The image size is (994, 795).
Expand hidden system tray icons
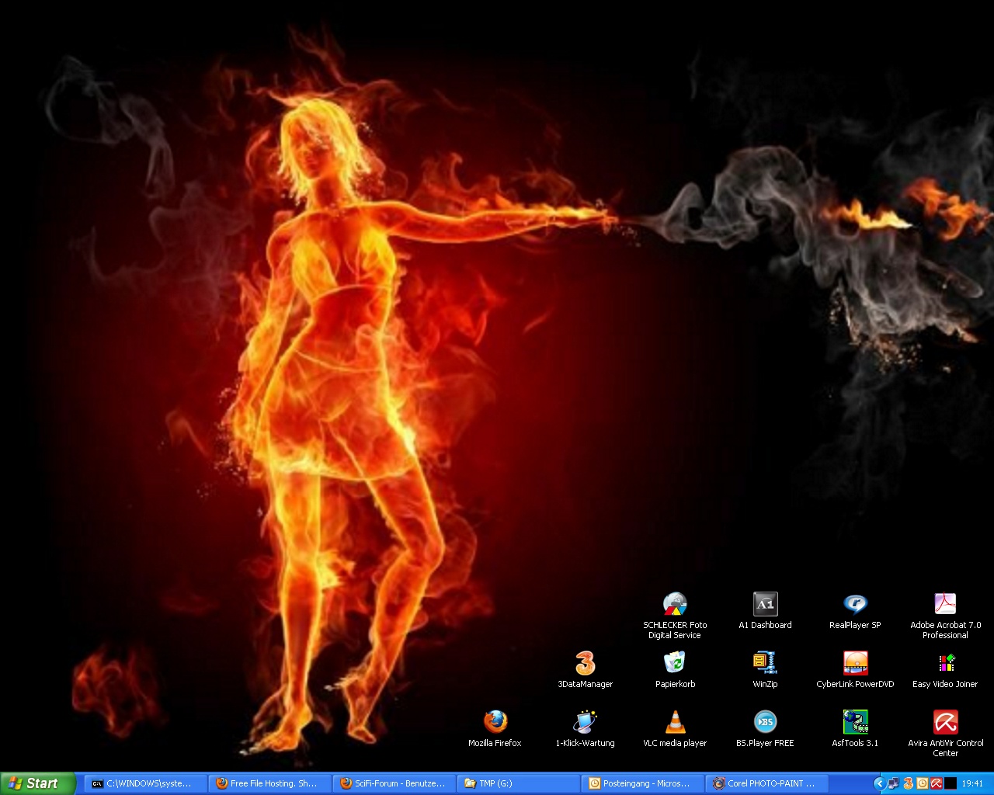(x=879, y=783)
